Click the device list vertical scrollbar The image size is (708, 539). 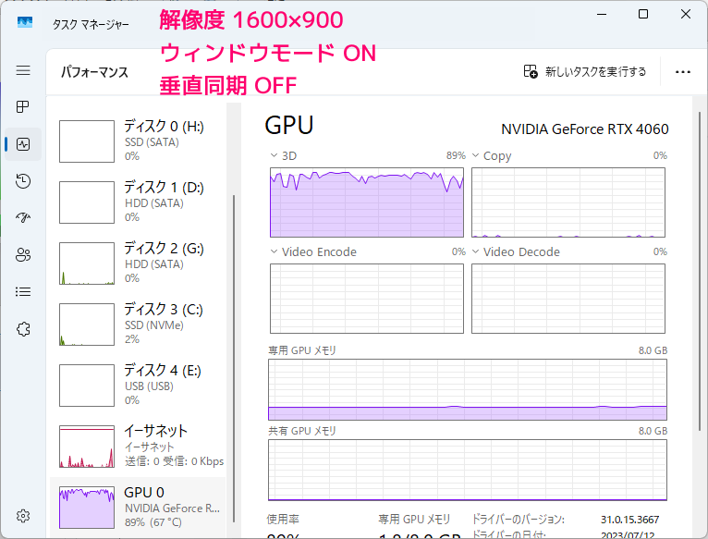click(234, 359)
